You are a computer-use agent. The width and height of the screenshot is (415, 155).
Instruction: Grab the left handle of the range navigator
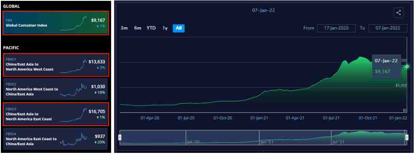tap(120, 138)
